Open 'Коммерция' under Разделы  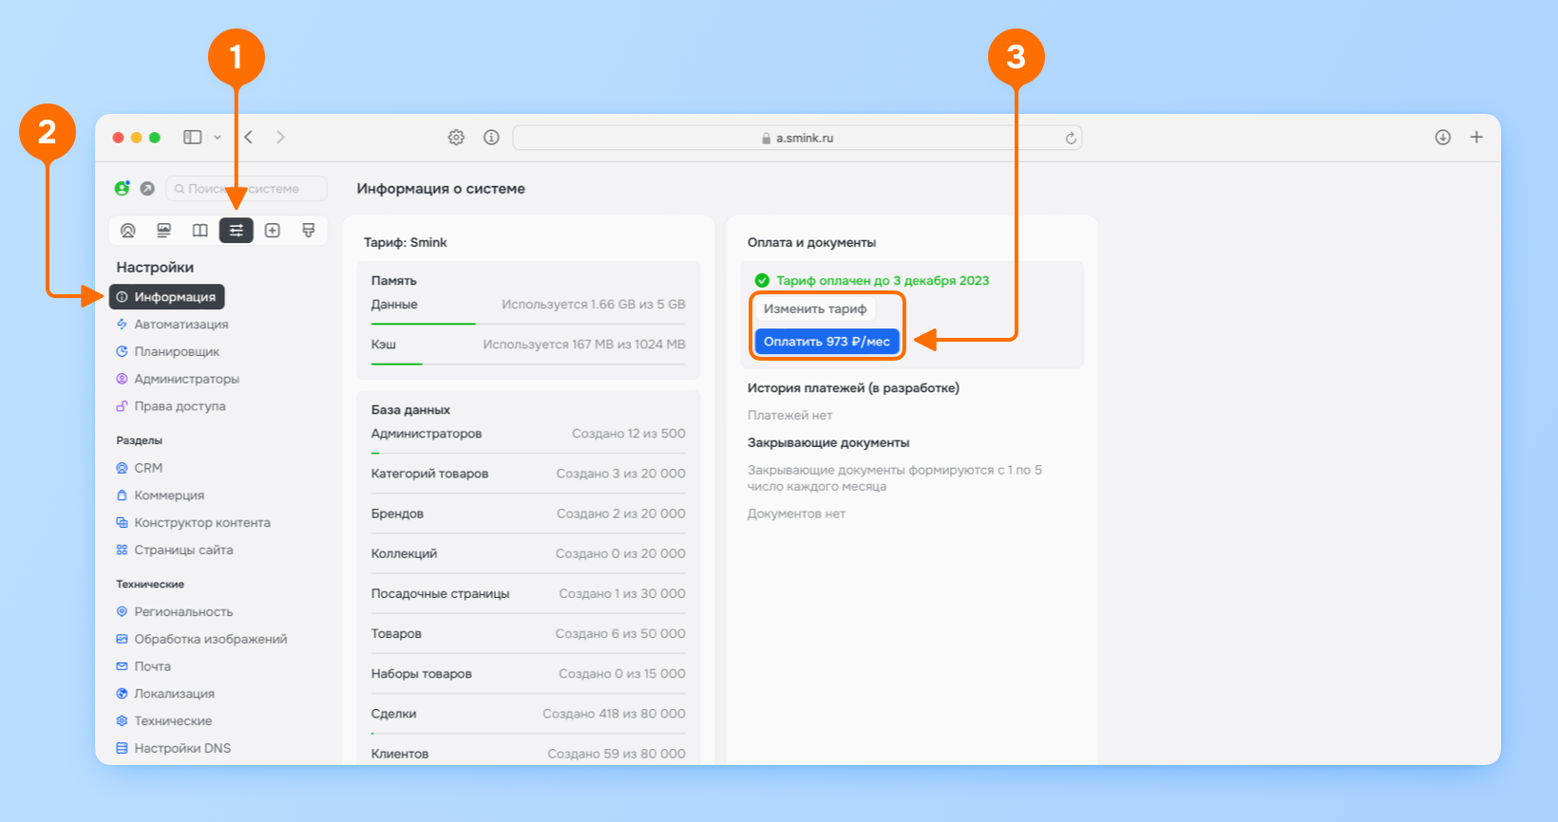pos(160,495)
